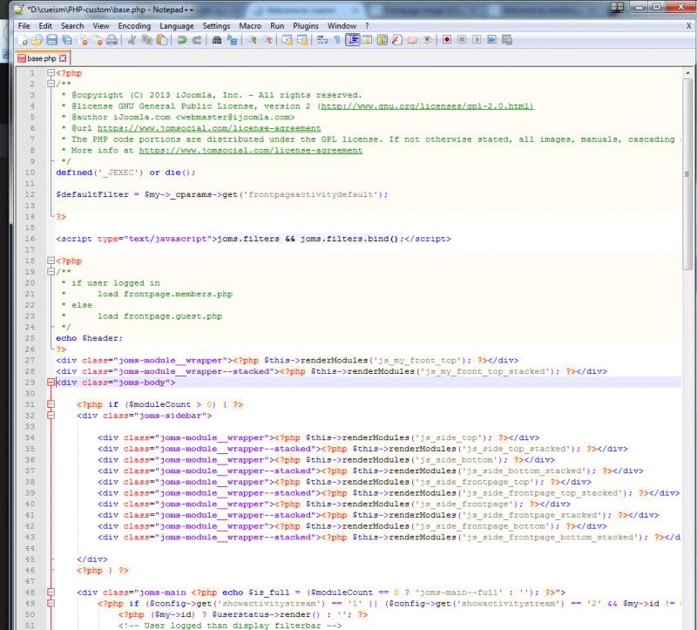Viewport: 697px width, 630px height.
Task: Click the Redo arrow icon
Action: (197, 40)
